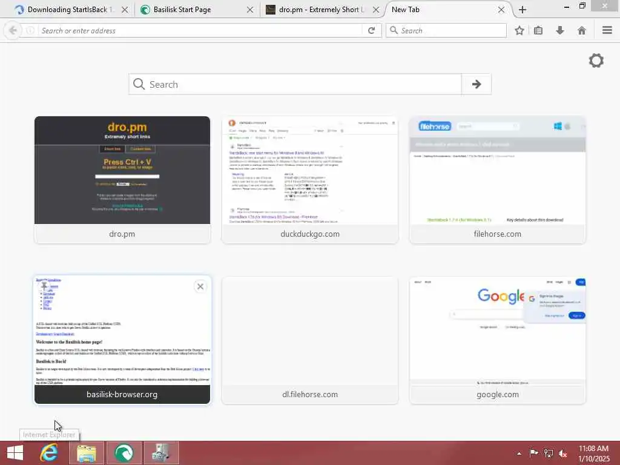
Task: Show bookmarks list icon
Action: pyautogui.click(x=538, y=30)
